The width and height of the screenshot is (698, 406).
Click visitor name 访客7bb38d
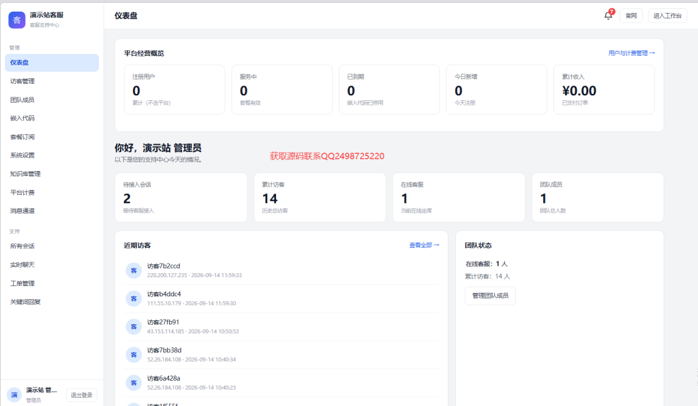click(164, 350)
